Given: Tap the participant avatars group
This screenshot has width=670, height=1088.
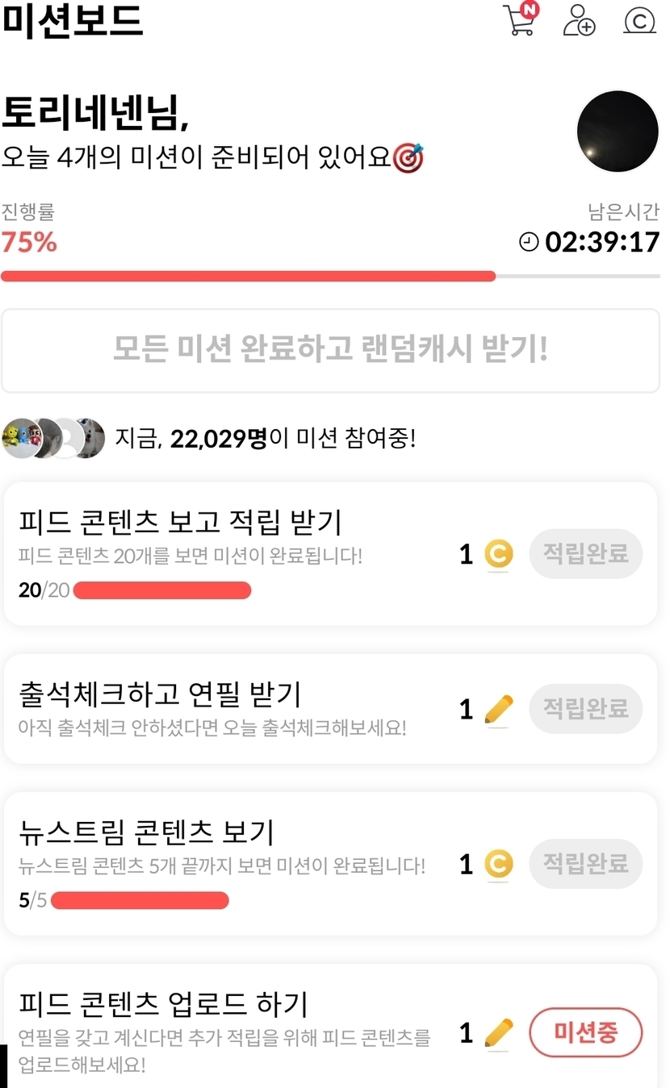Looking at the screenshot, I should [53, 439].
